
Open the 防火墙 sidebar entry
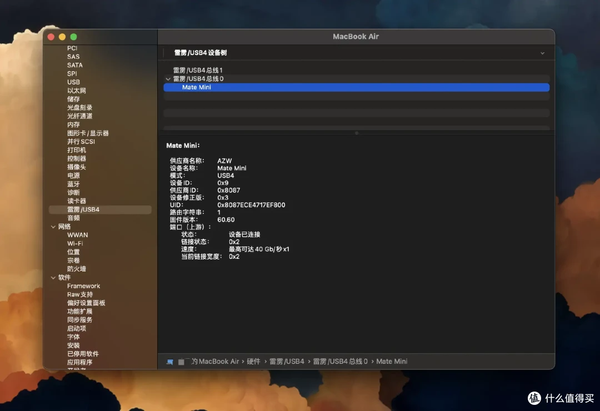[77, 269]
